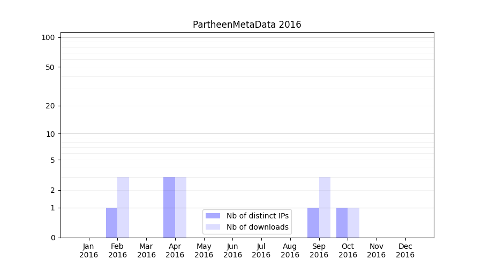Click the 'Jan 2016' x-axis label
This screenshot has width=482, height=267.
coord(89,250)
